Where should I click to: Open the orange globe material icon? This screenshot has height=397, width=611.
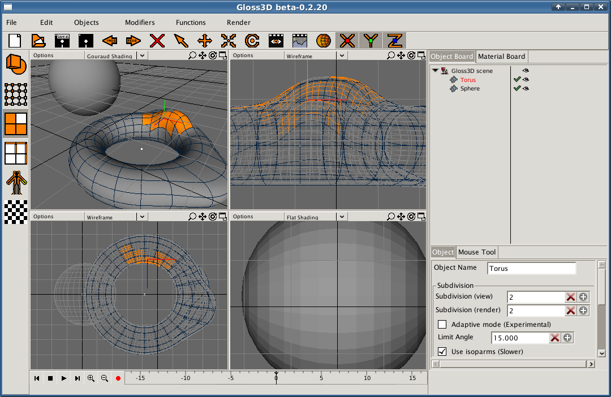(x=324, y=41)
